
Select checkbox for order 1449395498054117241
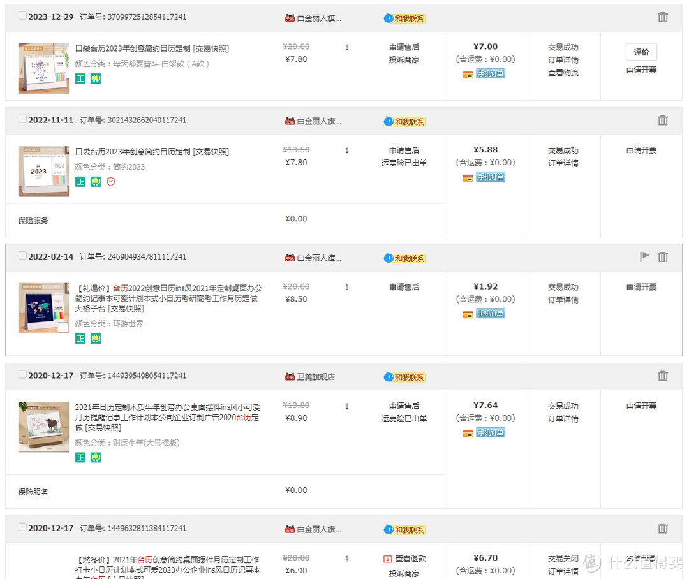[22, 374]
